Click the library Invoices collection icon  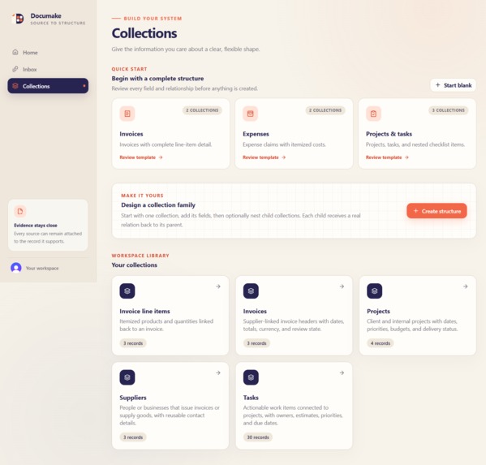[x=251, y=291]
